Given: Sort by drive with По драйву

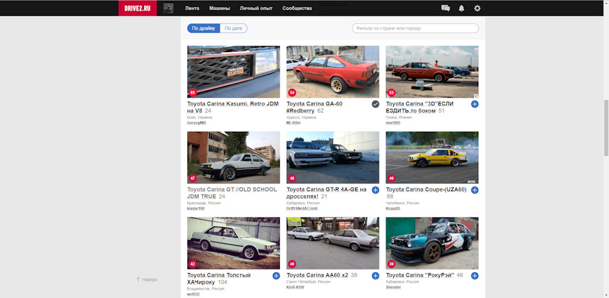Looking at the screenshot, I should 204,29.
